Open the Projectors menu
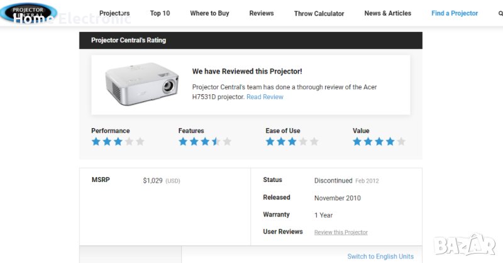The image size is (503, 263). coord(114,13)
